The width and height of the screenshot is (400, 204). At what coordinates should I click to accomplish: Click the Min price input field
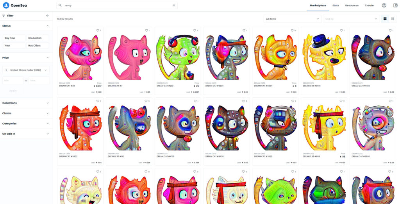13,81
